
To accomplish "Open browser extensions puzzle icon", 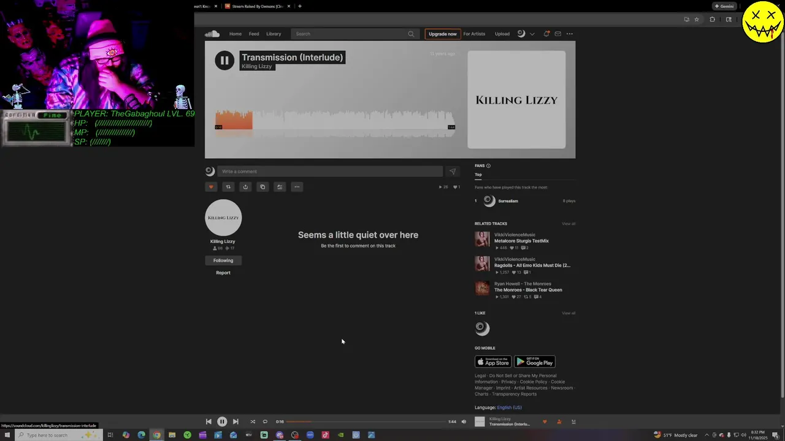I will click(x=712, y=19).
